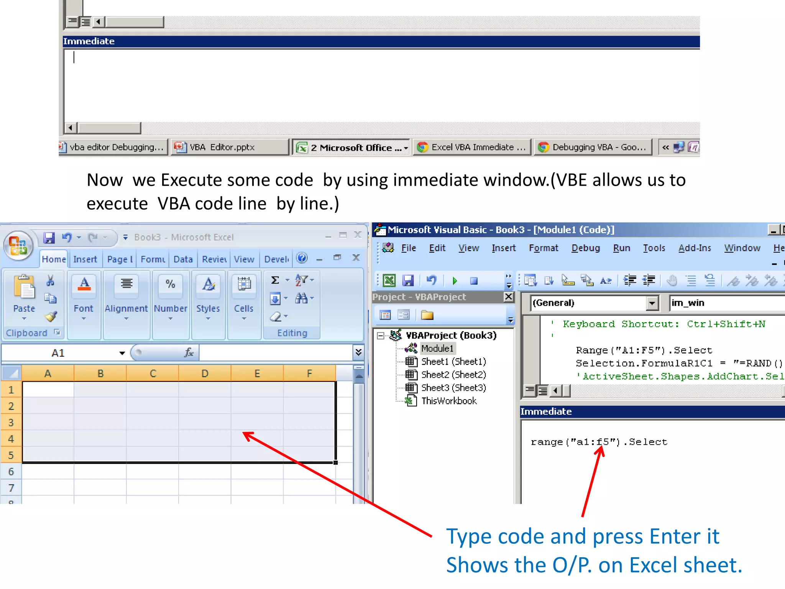The height and width of the screenshot is (589, 785).
Task: Open the Name Box dropdown arrow
Action: [122, 353]
